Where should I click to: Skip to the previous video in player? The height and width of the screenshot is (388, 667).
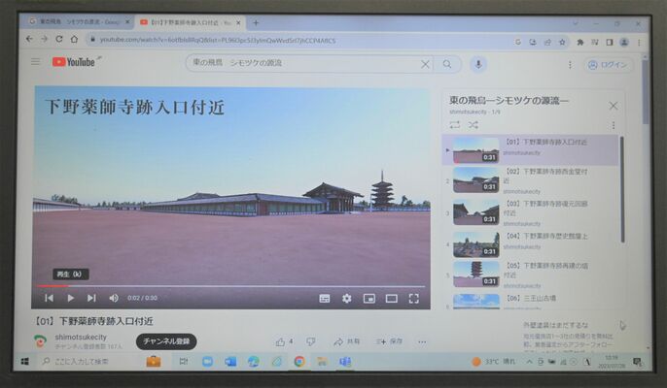coord(50,298)
